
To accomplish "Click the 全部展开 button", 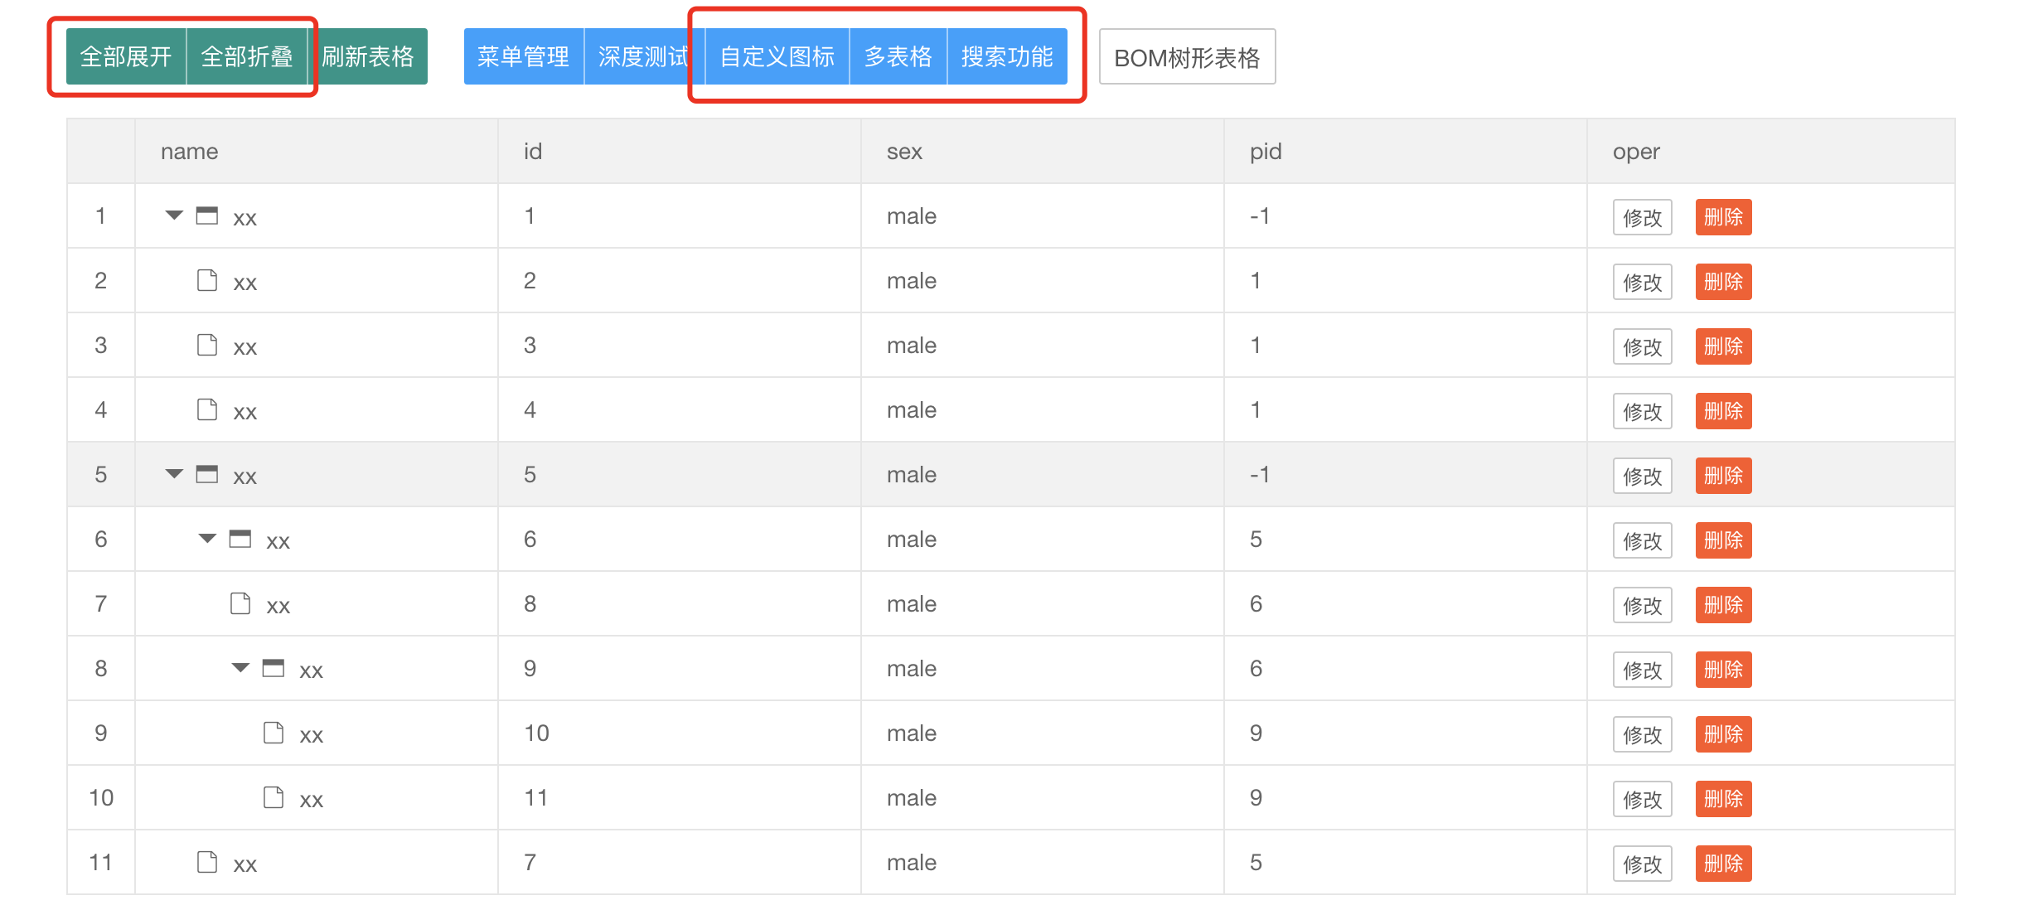I will 125,56.
